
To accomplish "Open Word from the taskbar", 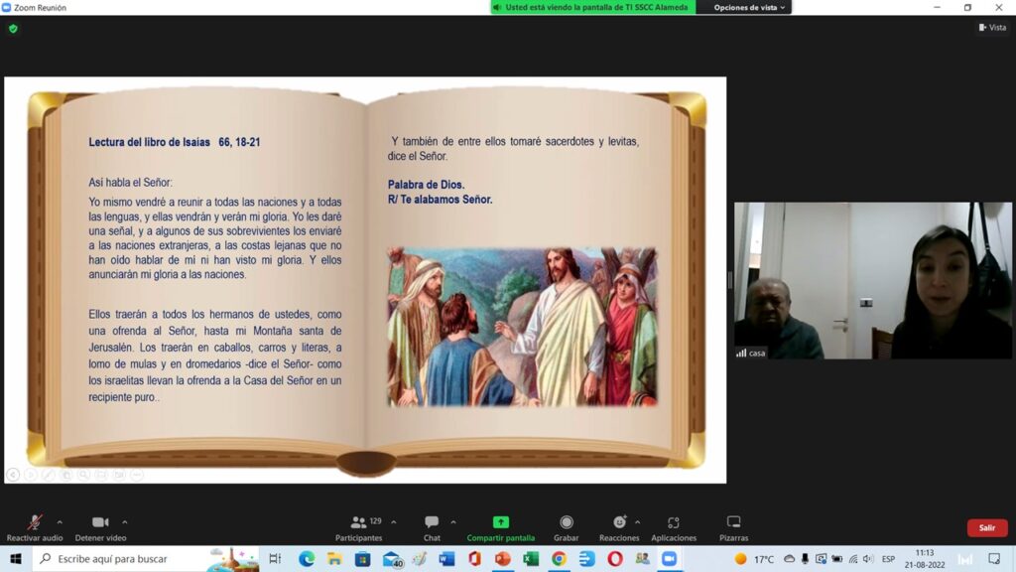I will [x=446, y=558].
